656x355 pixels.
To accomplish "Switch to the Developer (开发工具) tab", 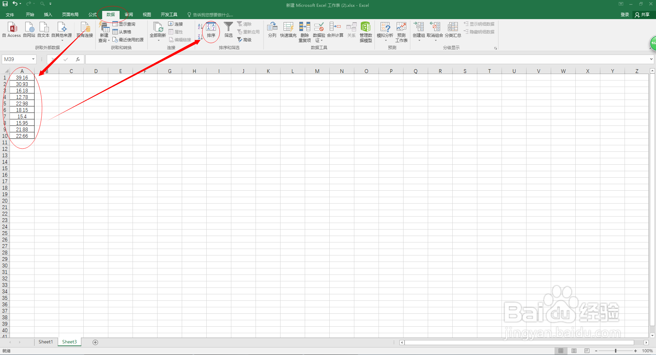I will (169, 15).
